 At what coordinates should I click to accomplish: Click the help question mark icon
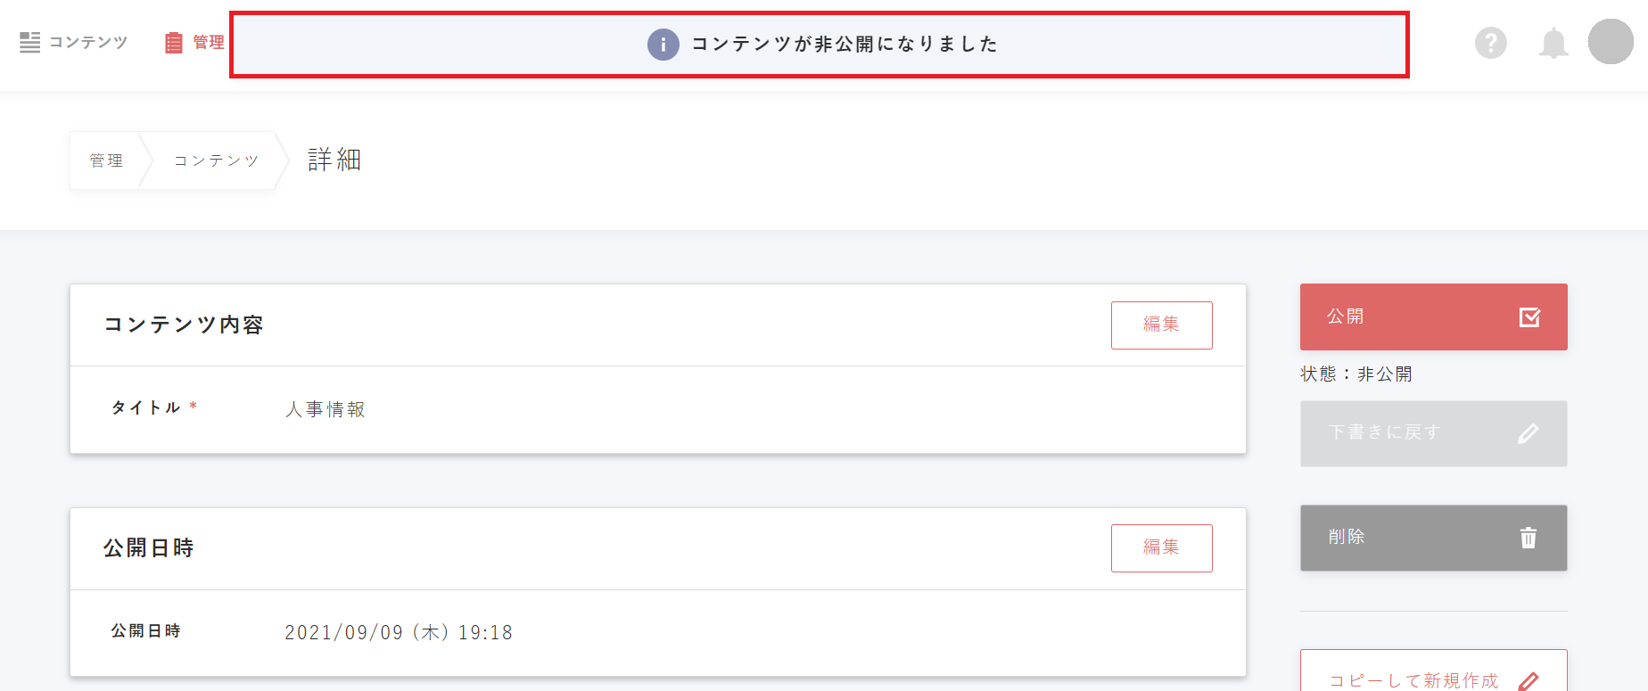tap(1490, 43)
